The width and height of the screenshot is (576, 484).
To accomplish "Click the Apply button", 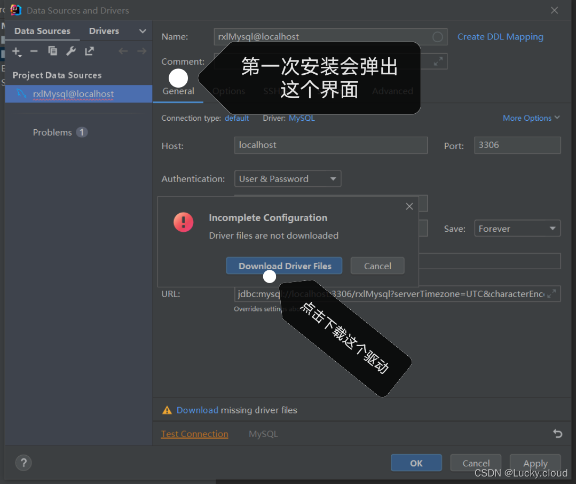I will 535,463.
